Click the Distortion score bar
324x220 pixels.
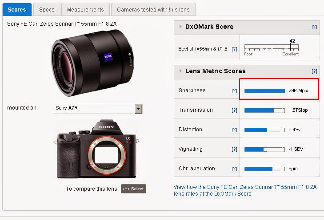pos(264,130)
